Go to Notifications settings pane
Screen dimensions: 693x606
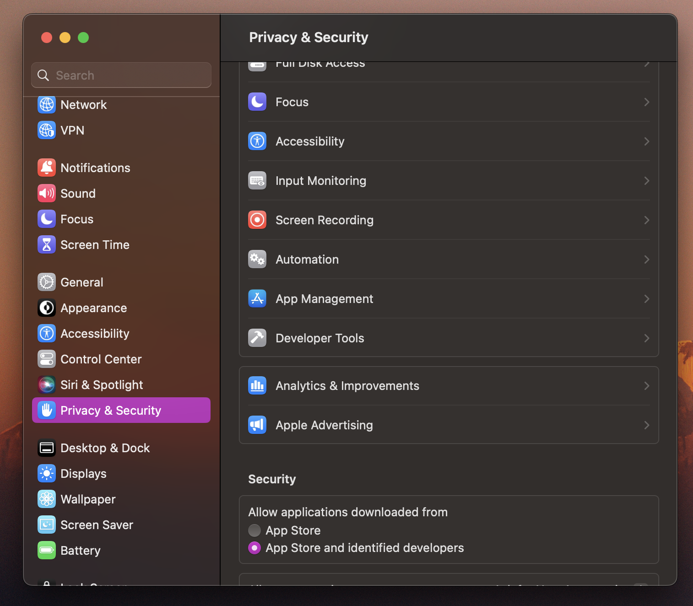95,168
